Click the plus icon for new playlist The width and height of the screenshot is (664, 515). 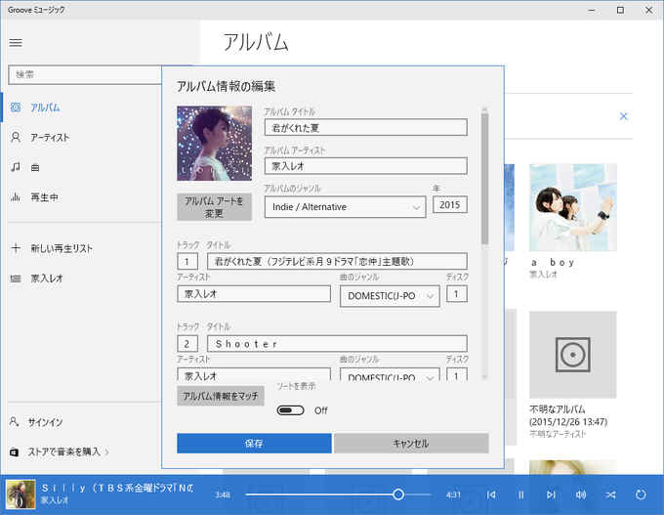click(16, 248)
